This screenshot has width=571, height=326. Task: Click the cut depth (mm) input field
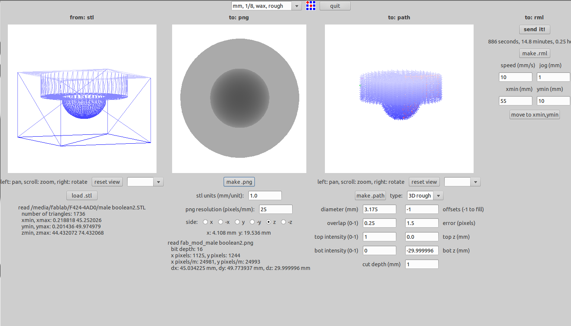pos(422,264)
